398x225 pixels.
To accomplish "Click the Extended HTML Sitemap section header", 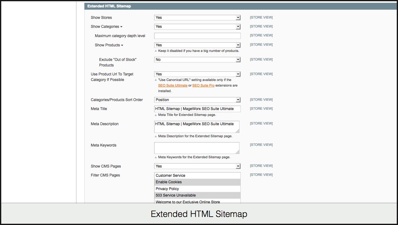I will tap(109, 6).
